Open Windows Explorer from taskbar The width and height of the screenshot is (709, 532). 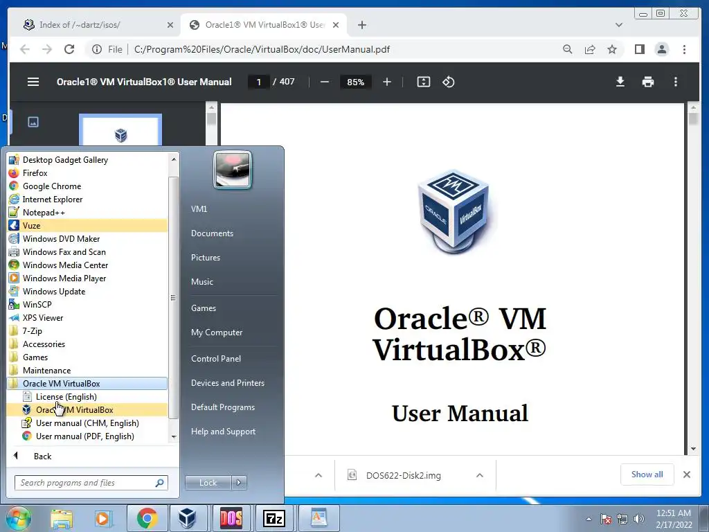[x=62, y=519]
